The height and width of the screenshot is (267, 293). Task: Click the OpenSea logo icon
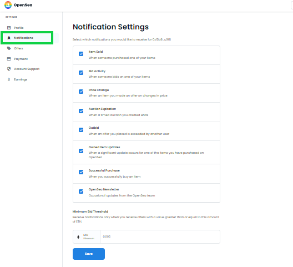coord(8,5)
